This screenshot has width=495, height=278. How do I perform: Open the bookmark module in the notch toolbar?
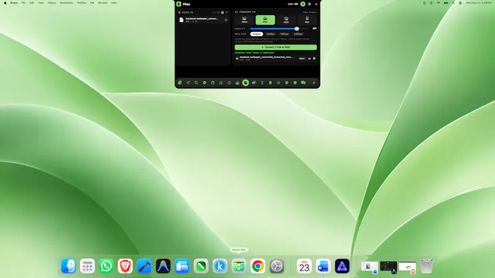[x=270, y=83]
